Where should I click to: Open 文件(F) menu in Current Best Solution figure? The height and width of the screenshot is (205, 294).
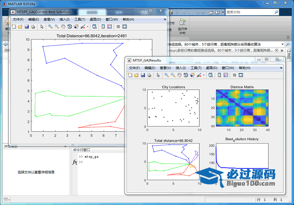[18, 19]
